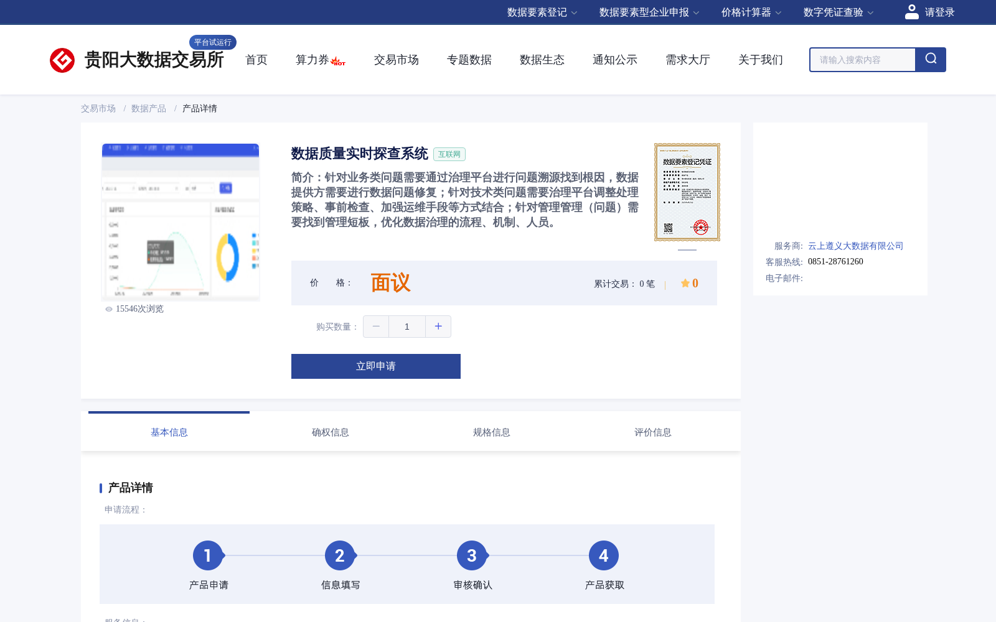Click the 立即申请 button
This screenshot has width=996, height=622.
[x=376, y=366]
